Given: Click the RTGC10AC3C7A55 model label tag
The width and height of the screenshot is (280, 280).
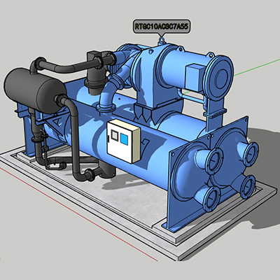Looking at the screenshot, I should click(162, 26).
